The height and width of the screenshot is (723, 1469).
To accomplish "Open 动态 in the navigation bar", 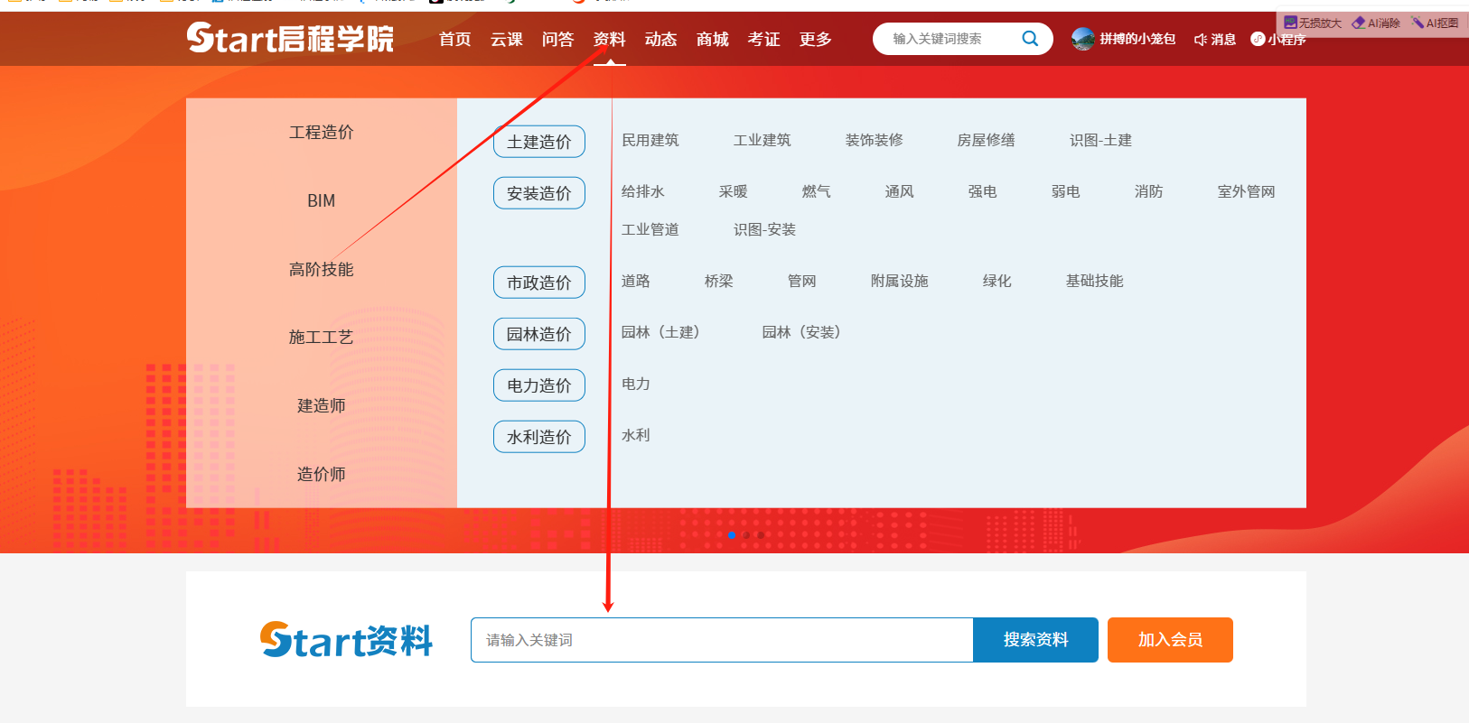I will (661, 40).
